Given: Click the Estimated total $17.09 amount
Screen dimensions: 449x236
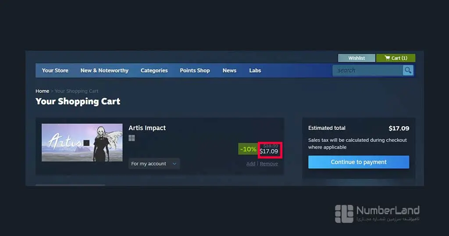Looking at the screenshot, I should coord(399,128).
